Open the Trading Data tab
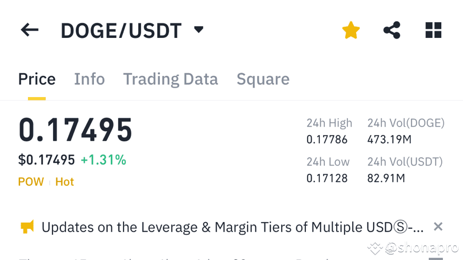The width and height of the screenshot is (463, 260). [x=171, y=79]
